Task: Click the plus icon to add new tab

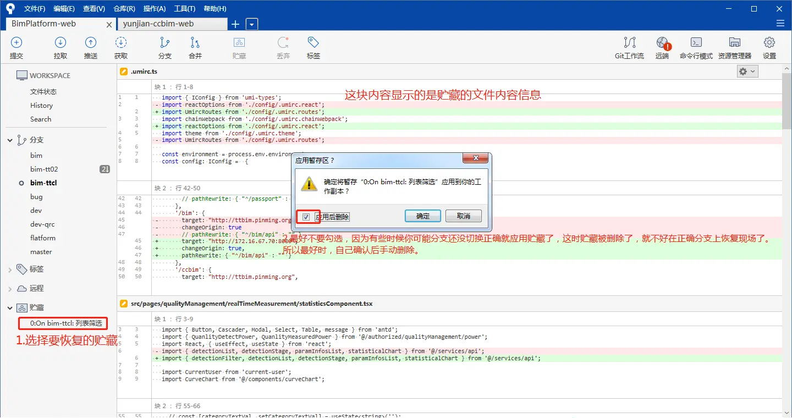Action: (235, 24)
